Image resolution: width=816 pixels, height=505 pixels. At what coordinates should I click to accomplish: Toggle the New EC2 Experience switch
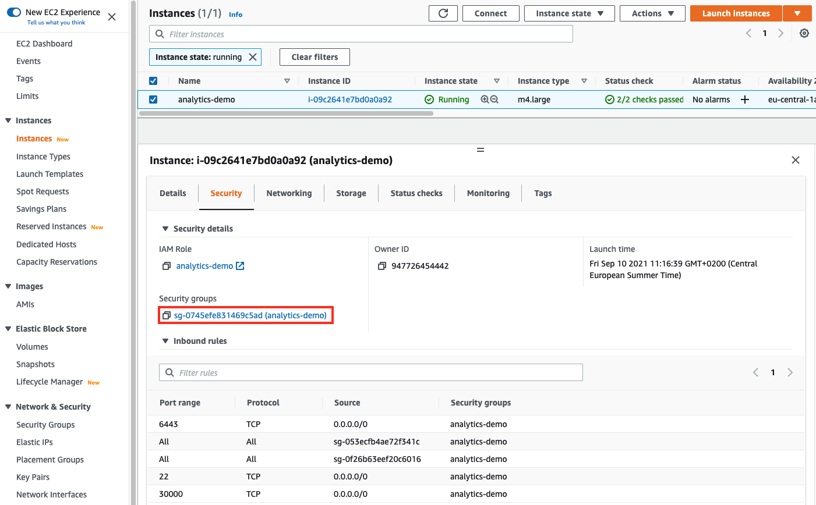(x=14, y=12)
